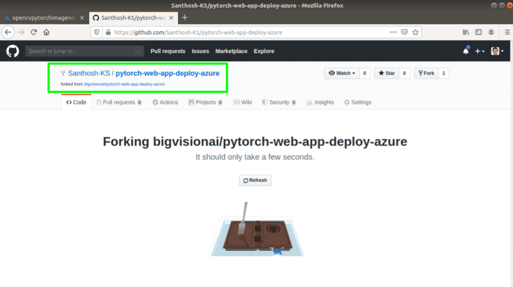Go to the Security tab
The width and height of the screenshot is (513, 287).
[x=279, y=102]
